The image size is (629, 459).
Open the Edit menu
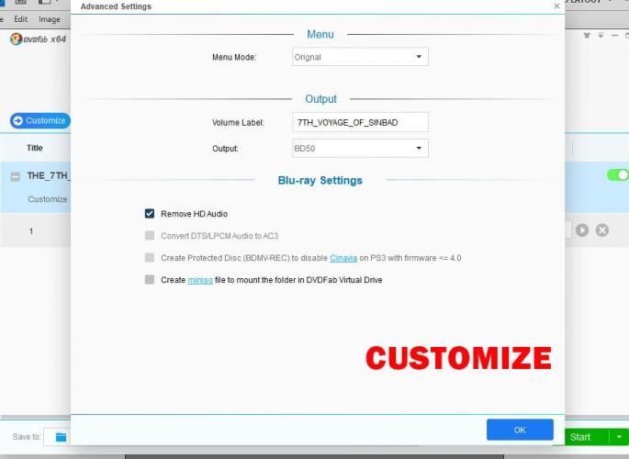point(20,19)
